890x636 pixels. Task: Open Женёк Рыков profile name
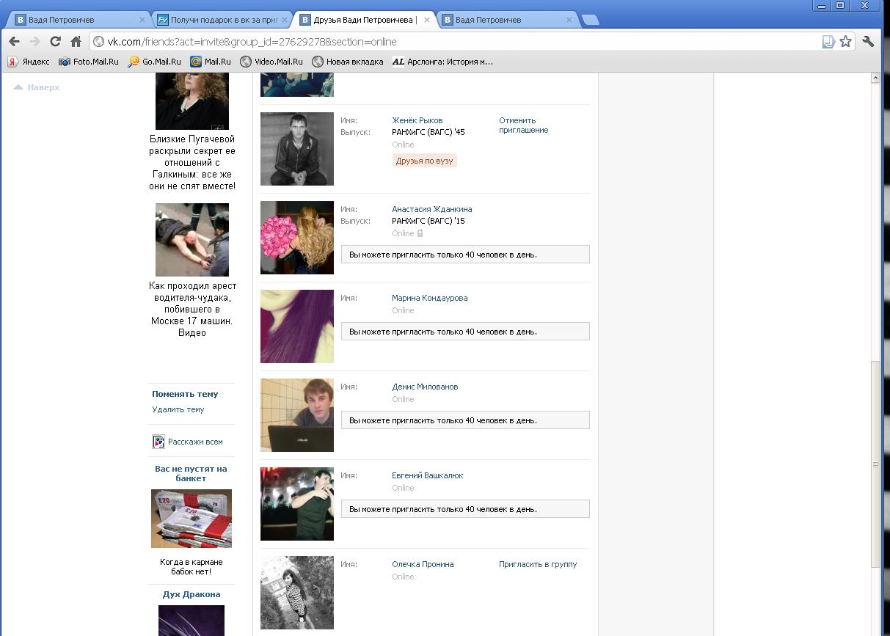417,120
